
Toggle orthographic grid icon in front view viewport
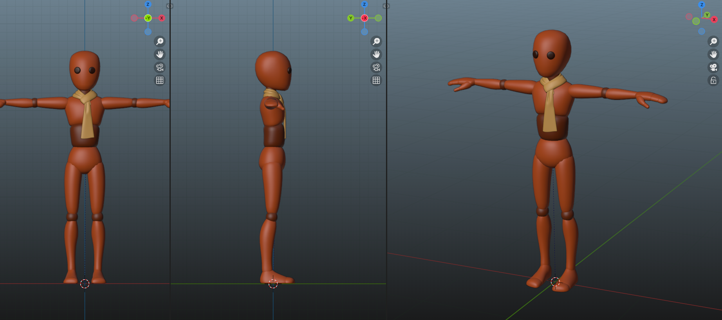tap(160, 80)
